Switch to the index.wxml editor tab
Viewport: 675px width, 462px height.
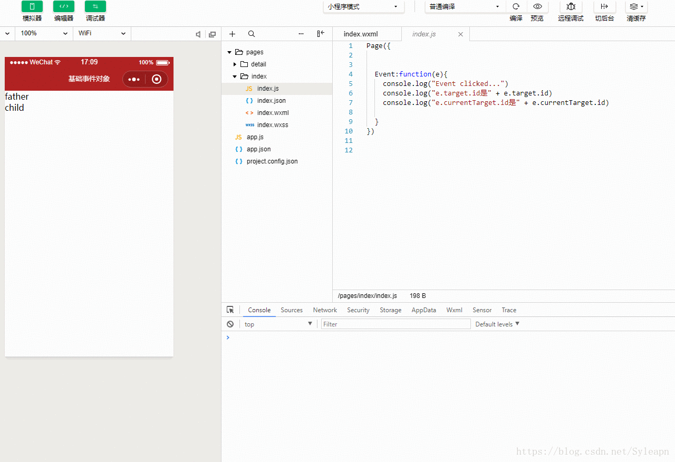click(x=367, y=34)
